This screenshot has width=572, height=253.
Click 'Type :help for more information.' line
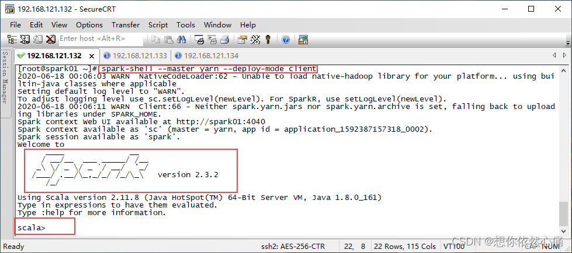point(92,213)
